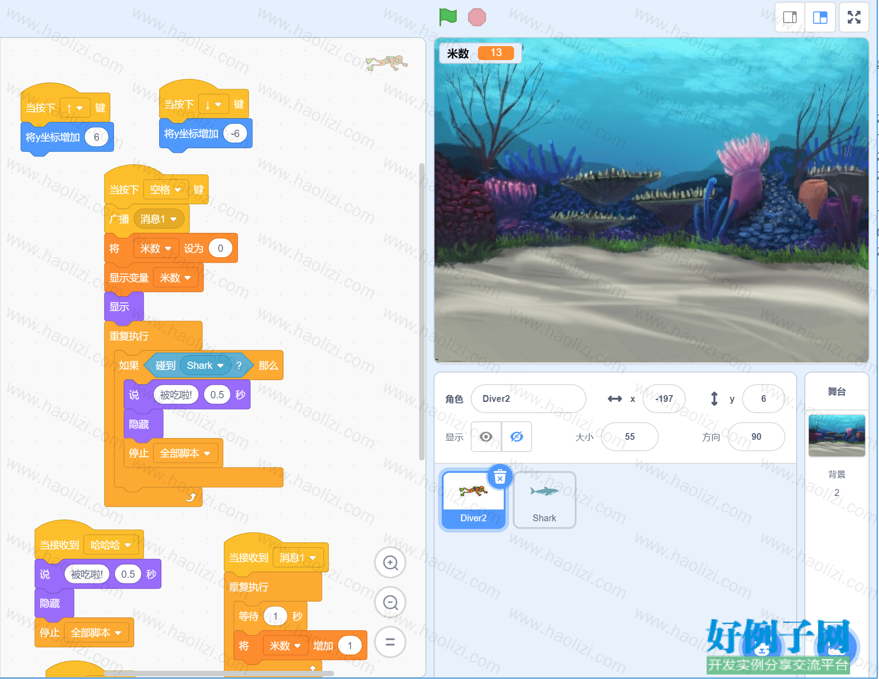Select the Shark sprite thumbnail
The height and width of the screenshot is (679, 879).
click(544, 500)
